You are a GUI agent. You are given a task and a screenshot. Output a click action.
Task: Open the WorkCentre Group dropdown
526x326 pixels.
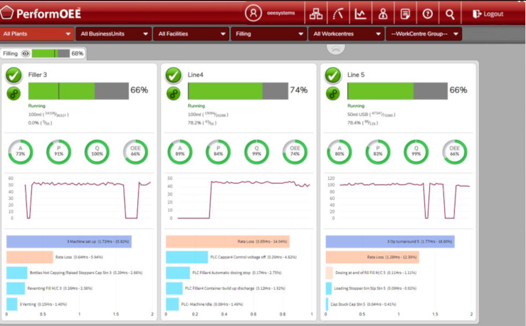click(x=424, y=33)
